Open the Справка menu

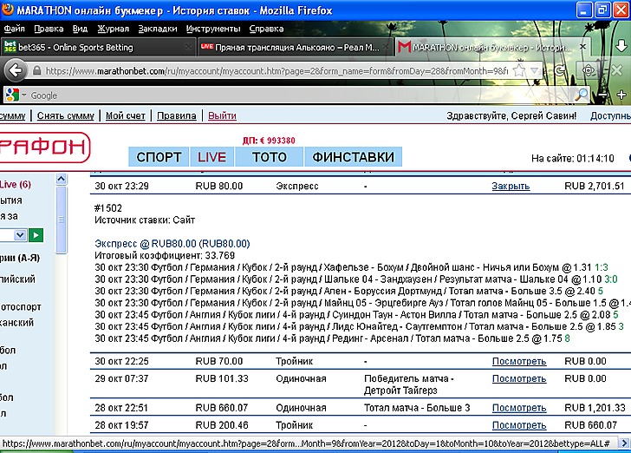point(266,29)
